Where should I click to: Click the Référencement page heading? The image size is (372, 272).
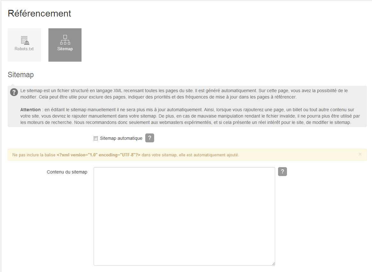39,13
